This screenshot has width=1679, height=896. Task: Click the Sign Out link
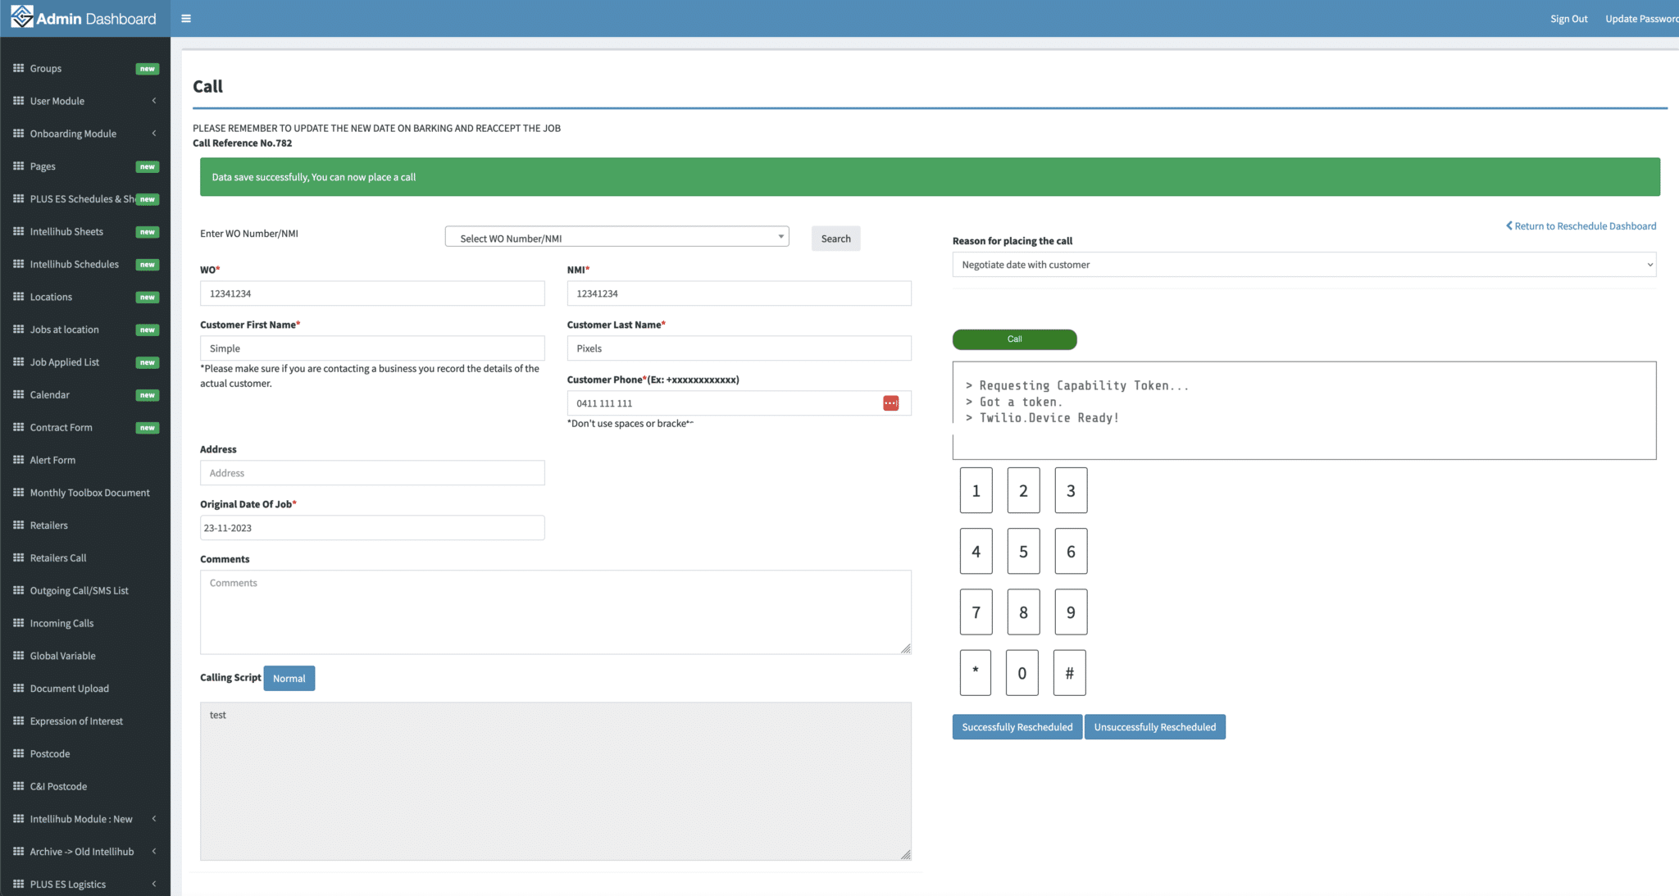pos(1568,18)
